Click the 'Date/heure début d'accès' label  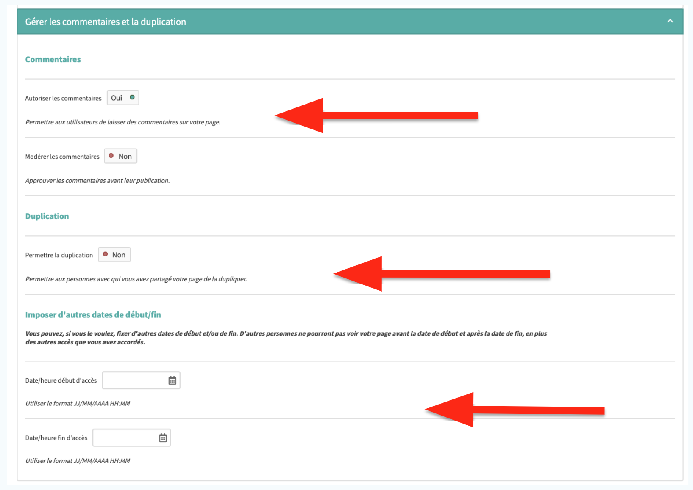pos(61,380)
